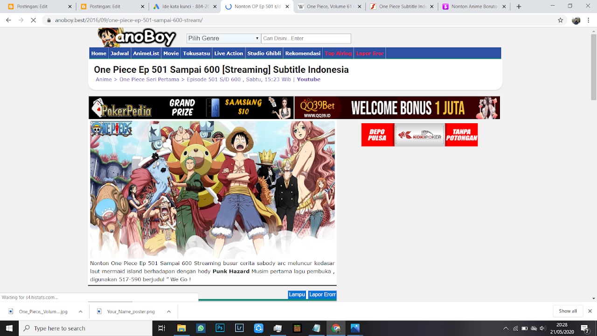Stop loading the page with X icon
Image resolution: width=597 pixels, height=336 pixels.
tap(34, 20)
